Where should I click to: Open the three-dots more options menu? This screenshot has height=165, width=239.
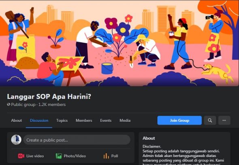[x=224, y=121]
